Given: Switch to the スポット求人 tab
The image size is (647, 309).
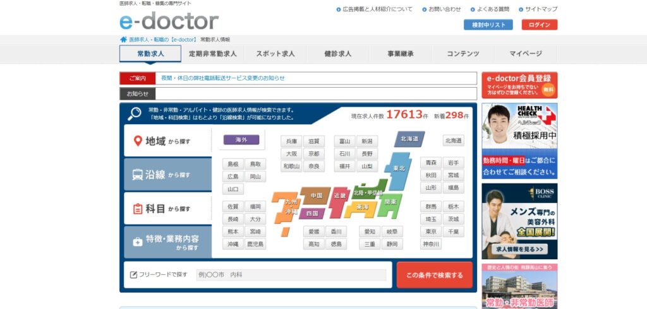Looking at the screenshot, I should tap(275, 54).
